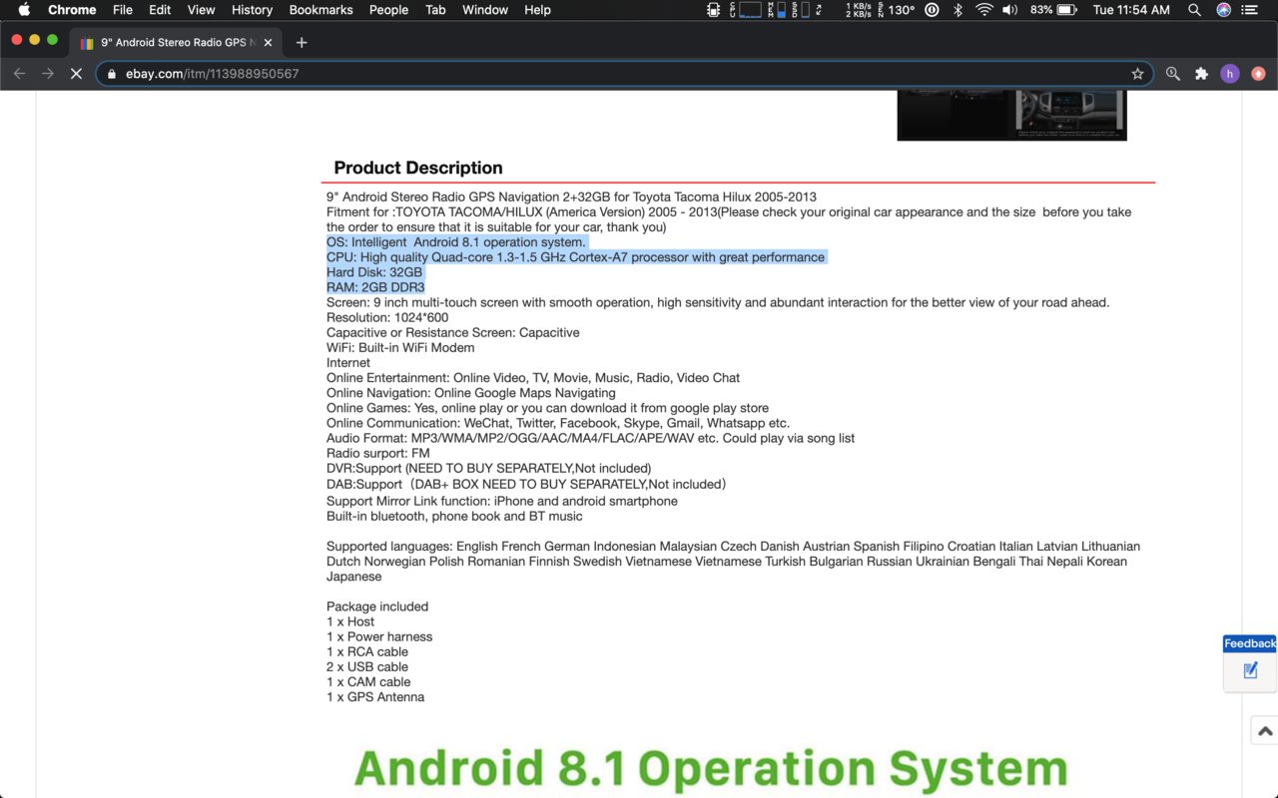Click the 'CPU: High quality Quad-core' line
The width and height of the screenshot is (1278, 798).
coord(576,257)
